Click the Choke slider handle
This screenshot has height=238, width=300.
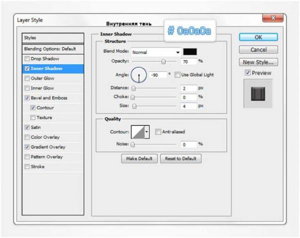point(132,97)
